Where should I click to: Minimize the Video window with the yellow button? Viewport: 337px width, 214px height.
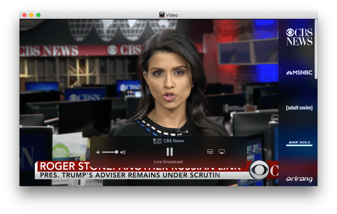pos(31,15)
